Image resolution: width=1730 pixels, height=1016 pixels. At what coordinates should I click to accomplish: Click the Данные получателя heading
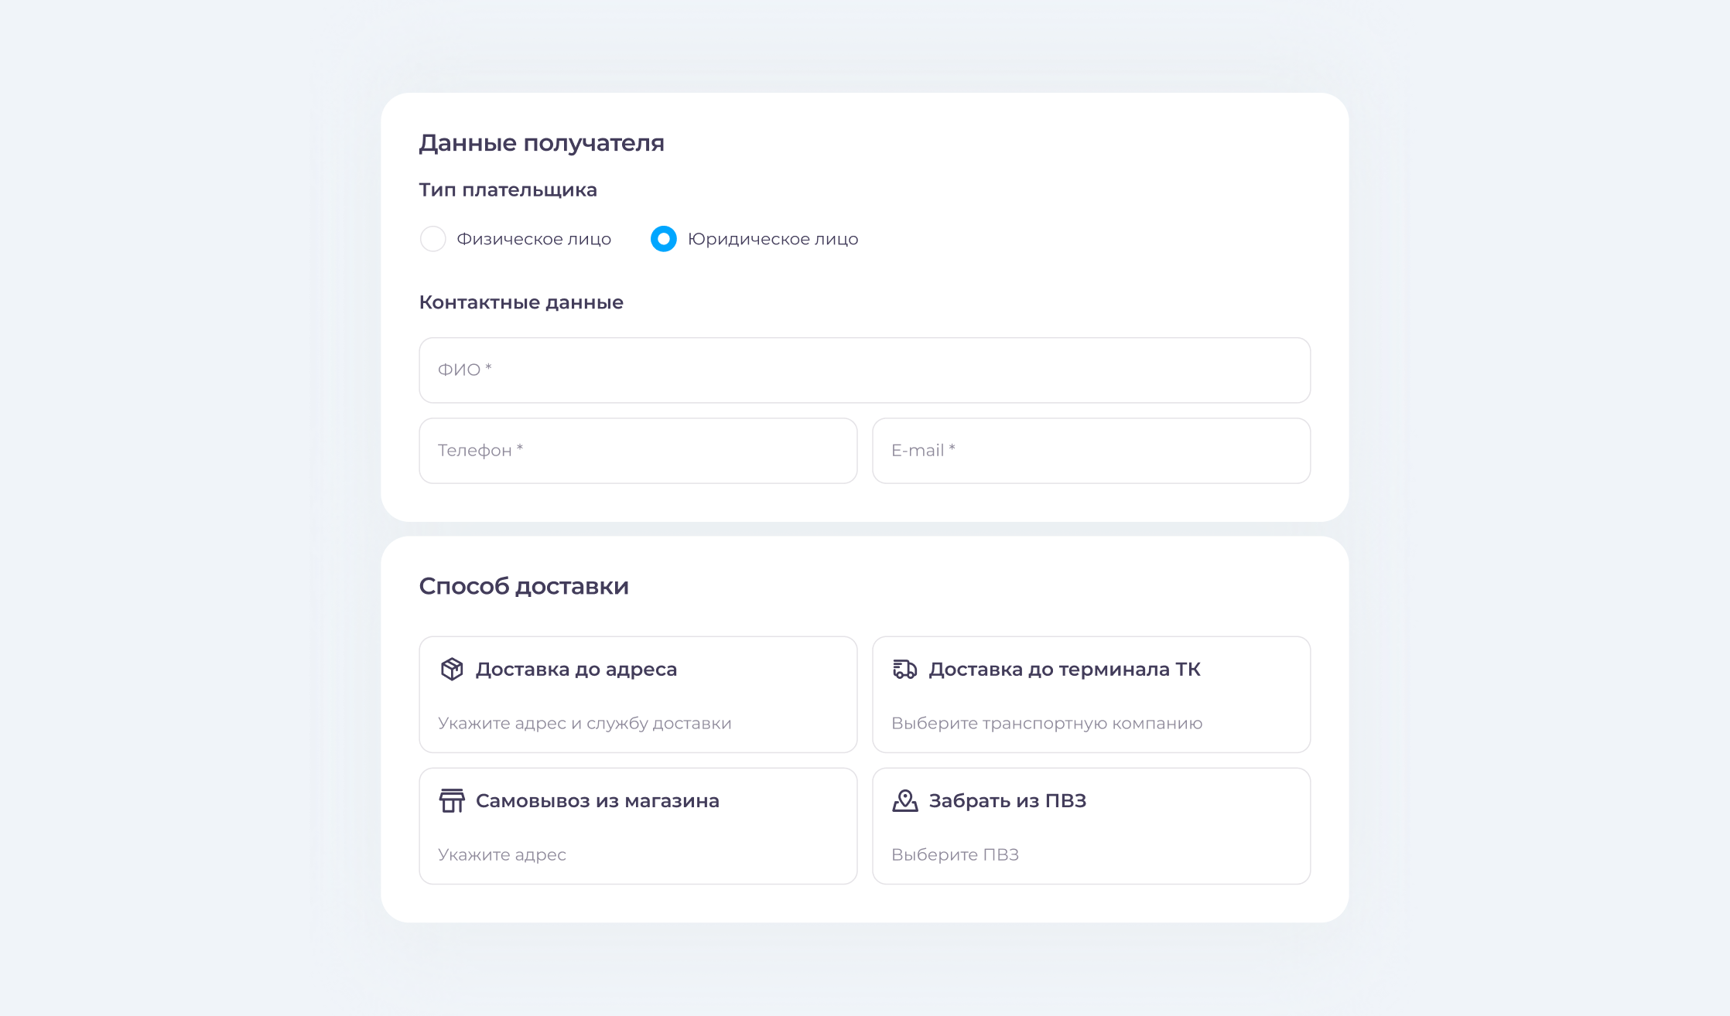tap(542, 143)
